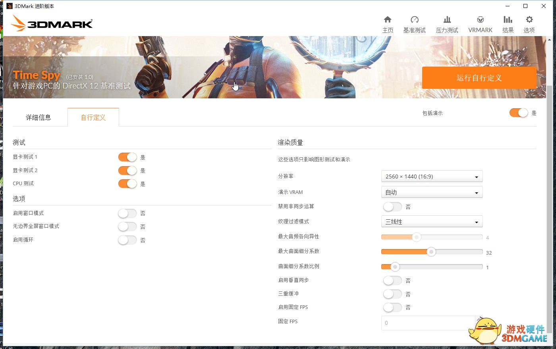The height and width of the screenshot is (349, 556).
Task: Click the value 32 beside tessellation slider
Action: tap(489, 253)
